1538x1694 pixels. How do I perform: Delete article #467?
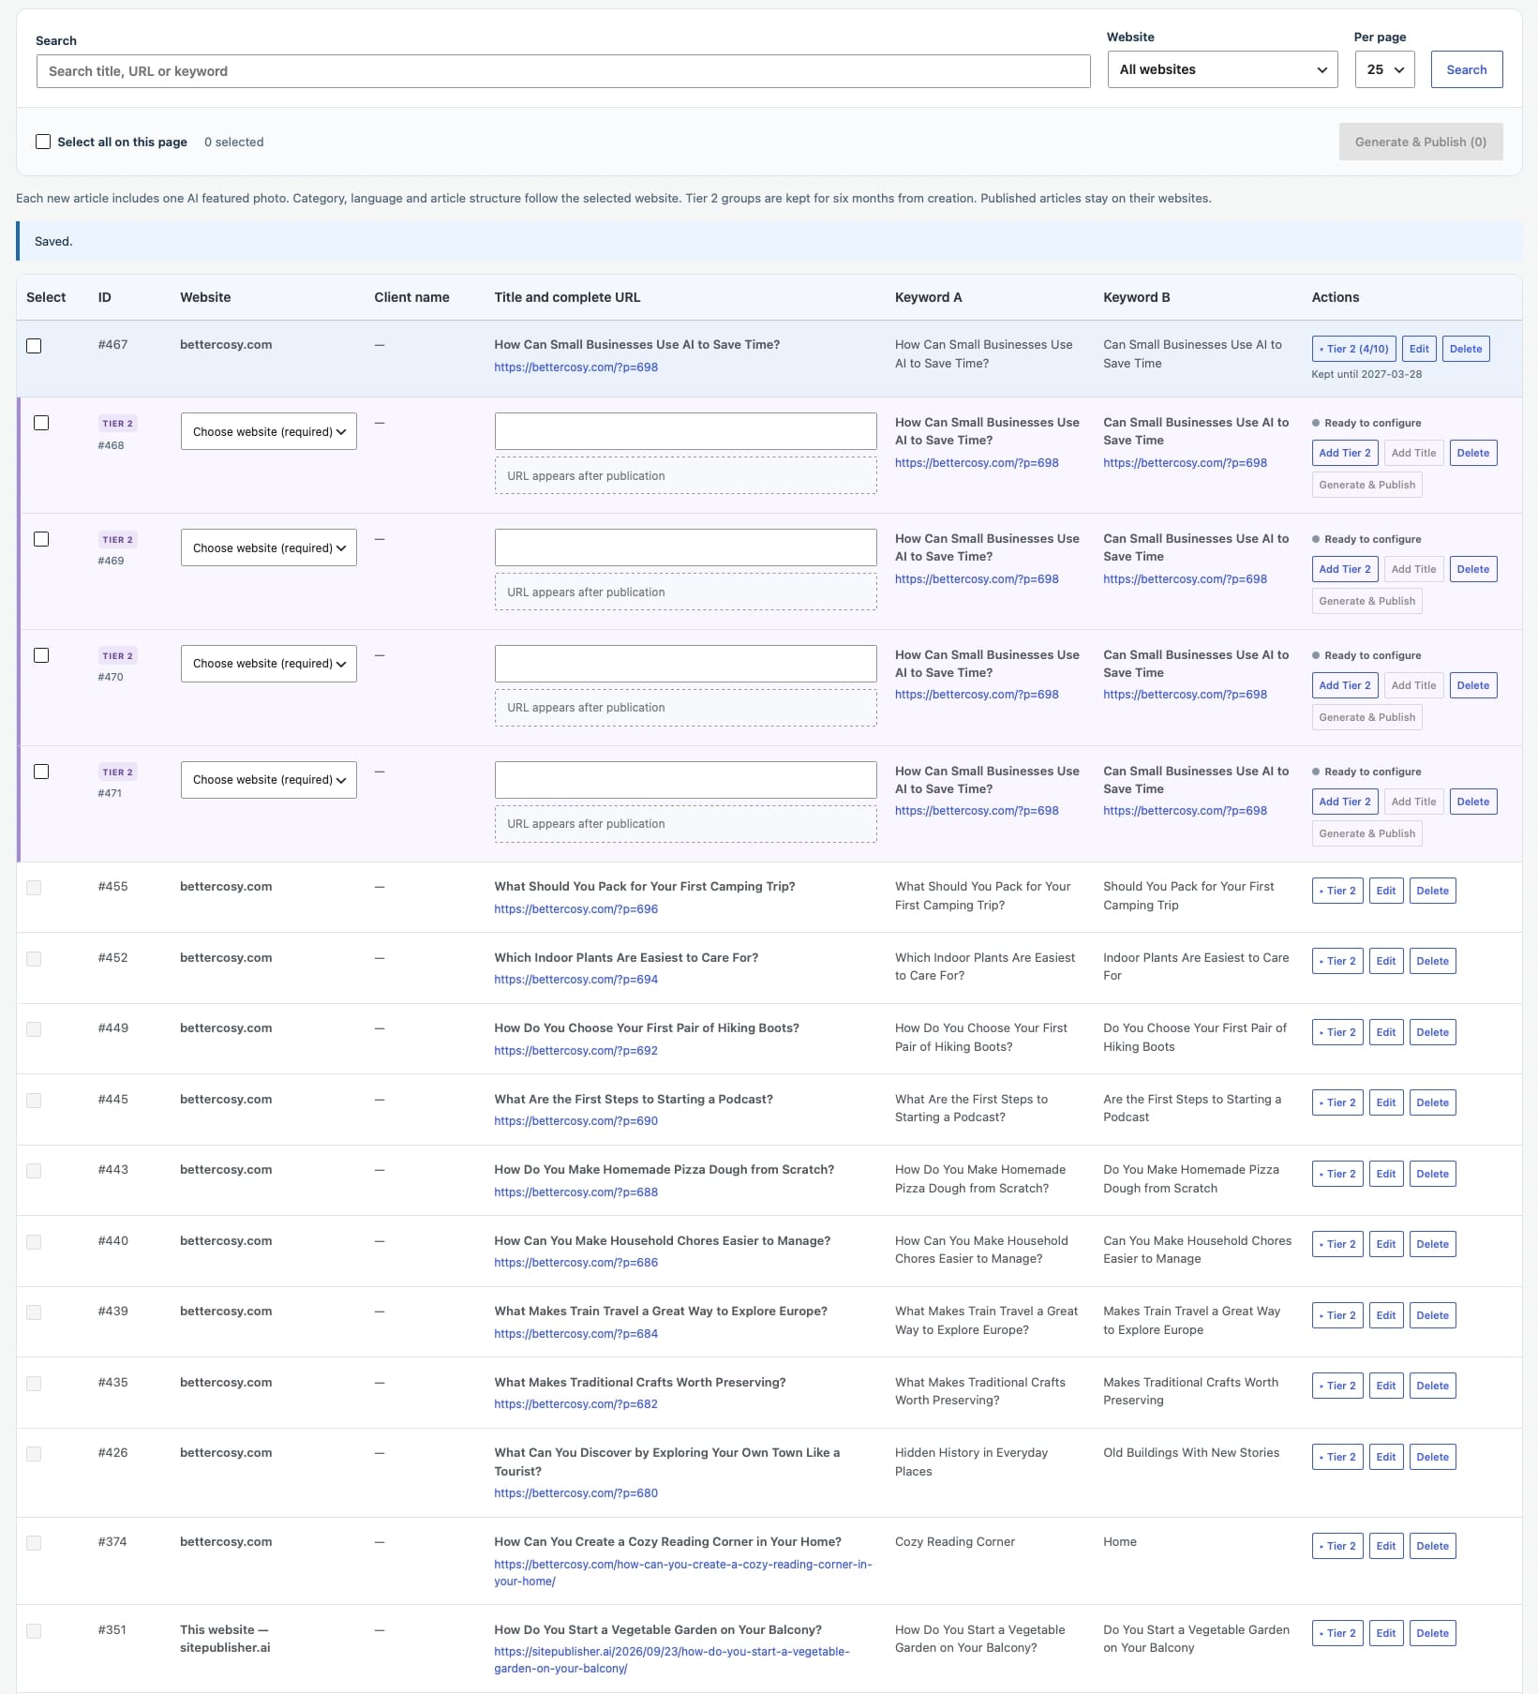1466,349
